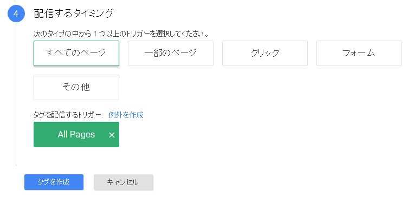
Task: Switch trigger type to Click (クリック)
Action: [x=265, y=53]
